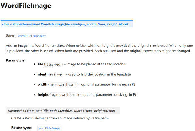Screen dimensions: 195x131
Task: Click the viktor.external.word.WordFileImage class signature
Action: pos(65,24)
